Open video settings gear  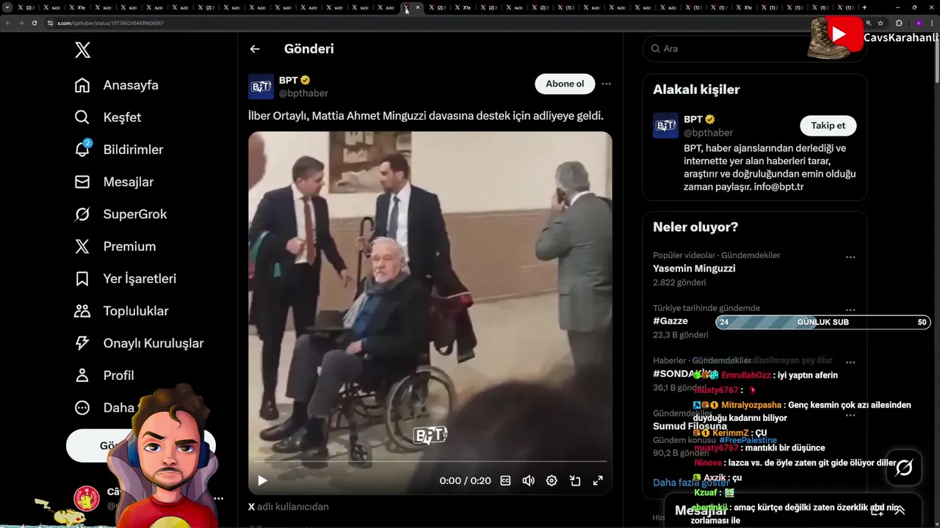552,481
